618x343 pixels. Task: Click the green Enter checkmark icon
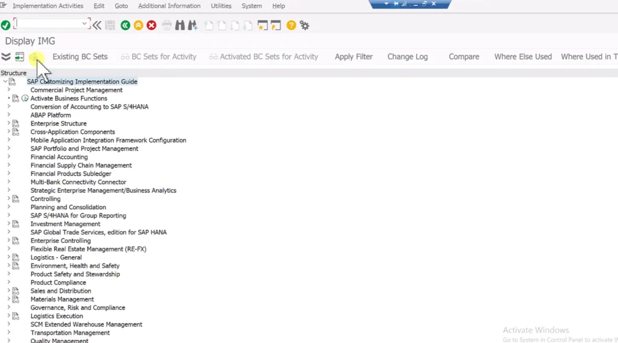(5, 25)
